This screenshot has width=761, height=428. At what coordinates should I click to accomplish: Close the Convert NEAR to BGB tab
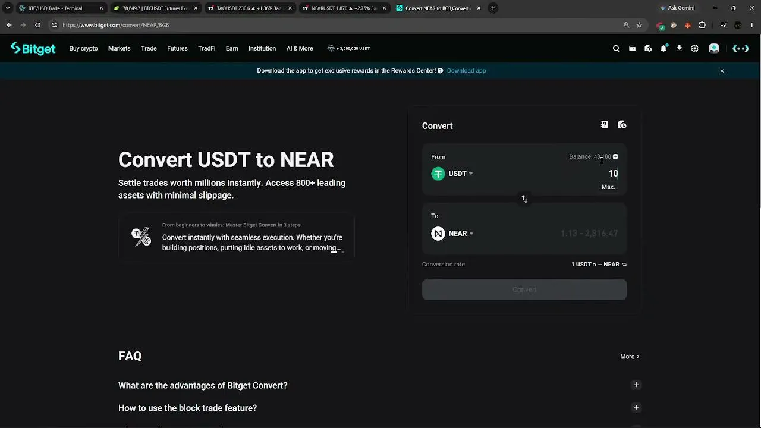coord(479,8)
